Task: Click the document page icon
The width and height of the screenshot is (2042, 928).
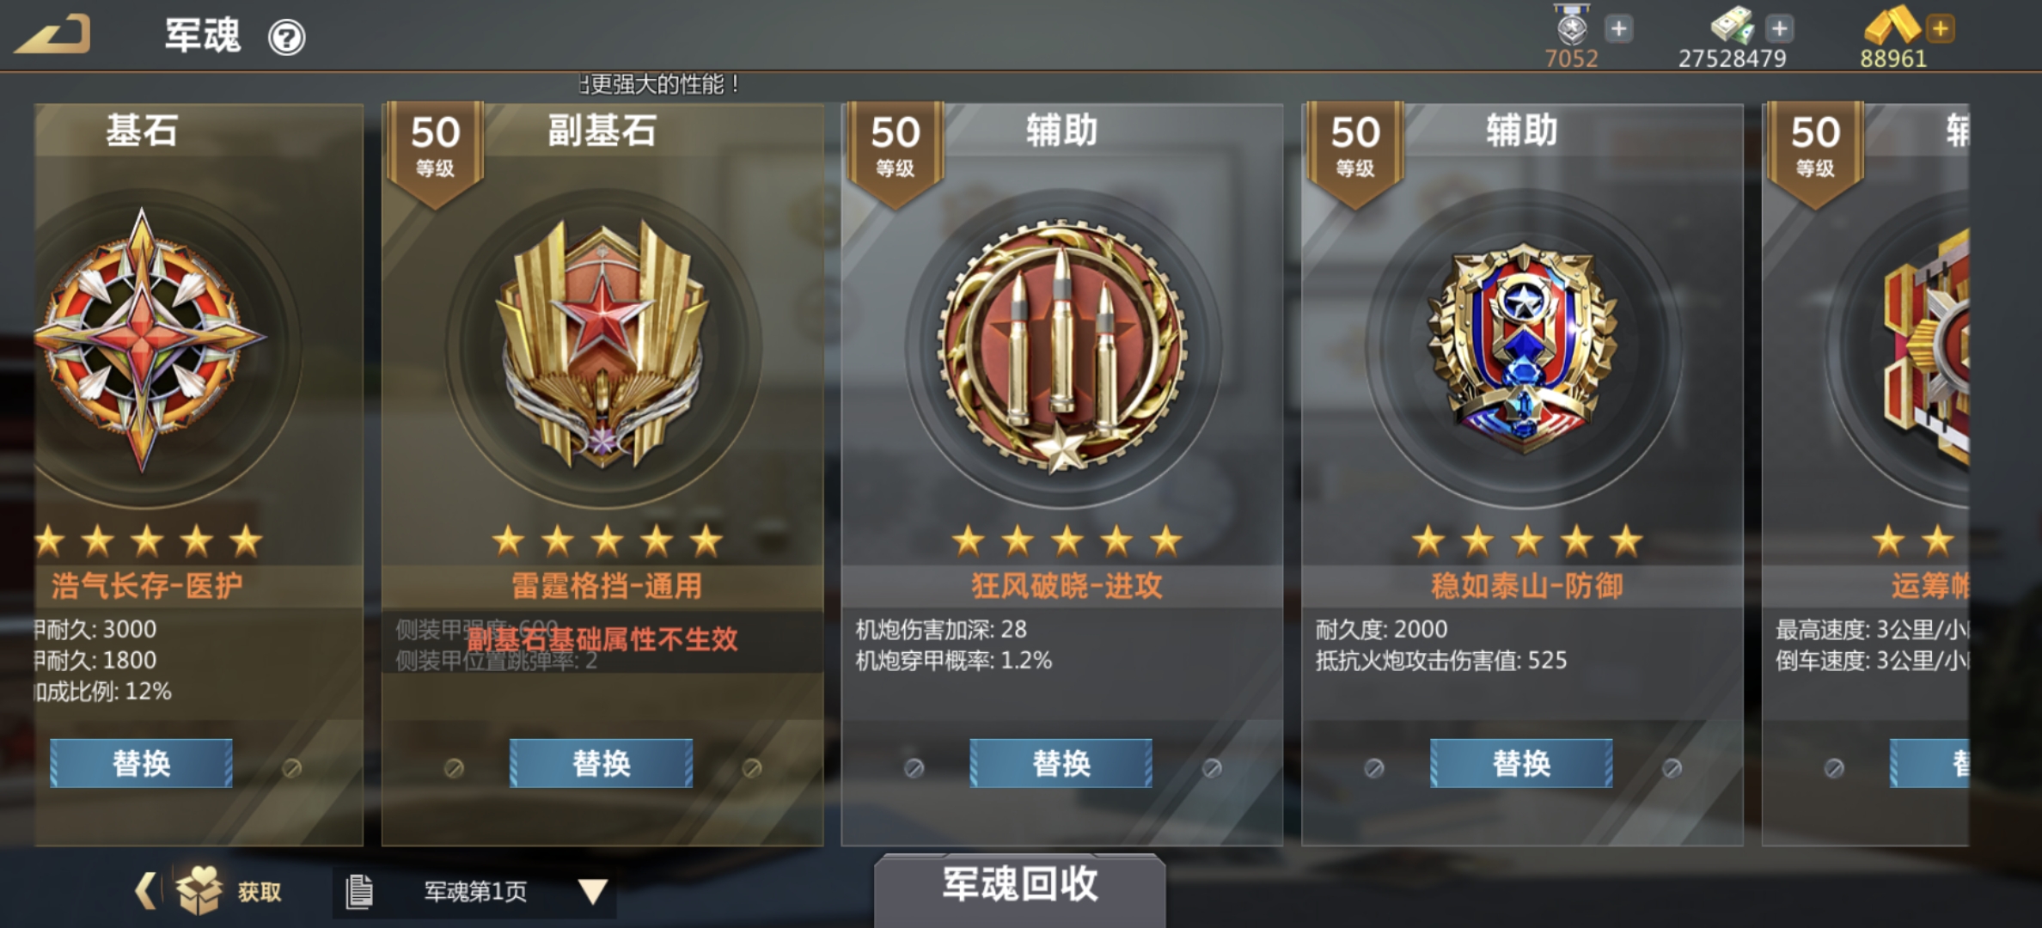Action: tap(359, 892)
